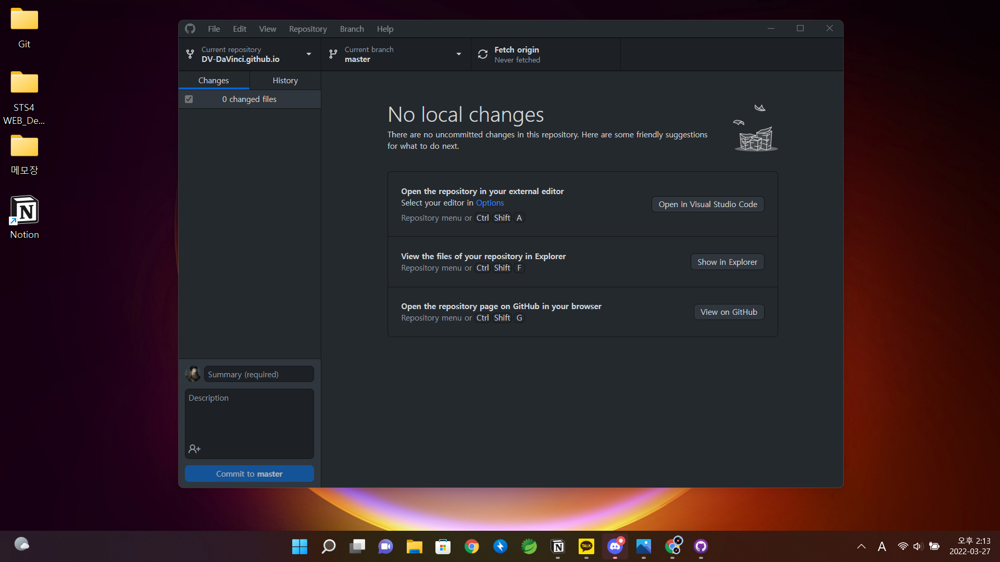This screenshot has height=562, width=1000.
Task: Switch to the History tab
Action: coord(285,81)
